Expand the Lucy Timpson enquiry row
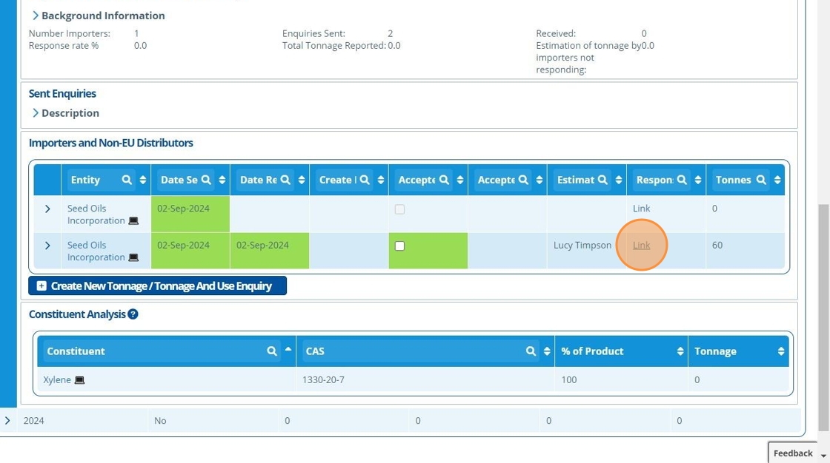830x463 pixels. click(x=47, y=246)
